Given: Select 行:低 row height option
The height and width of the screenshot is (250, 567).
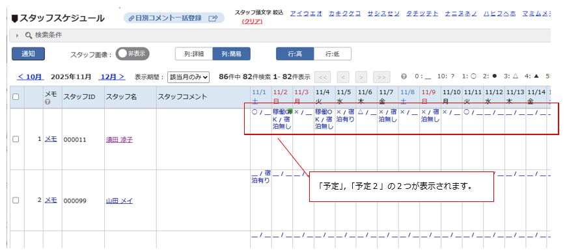Looking at the screenshot, I should point(332,54).
